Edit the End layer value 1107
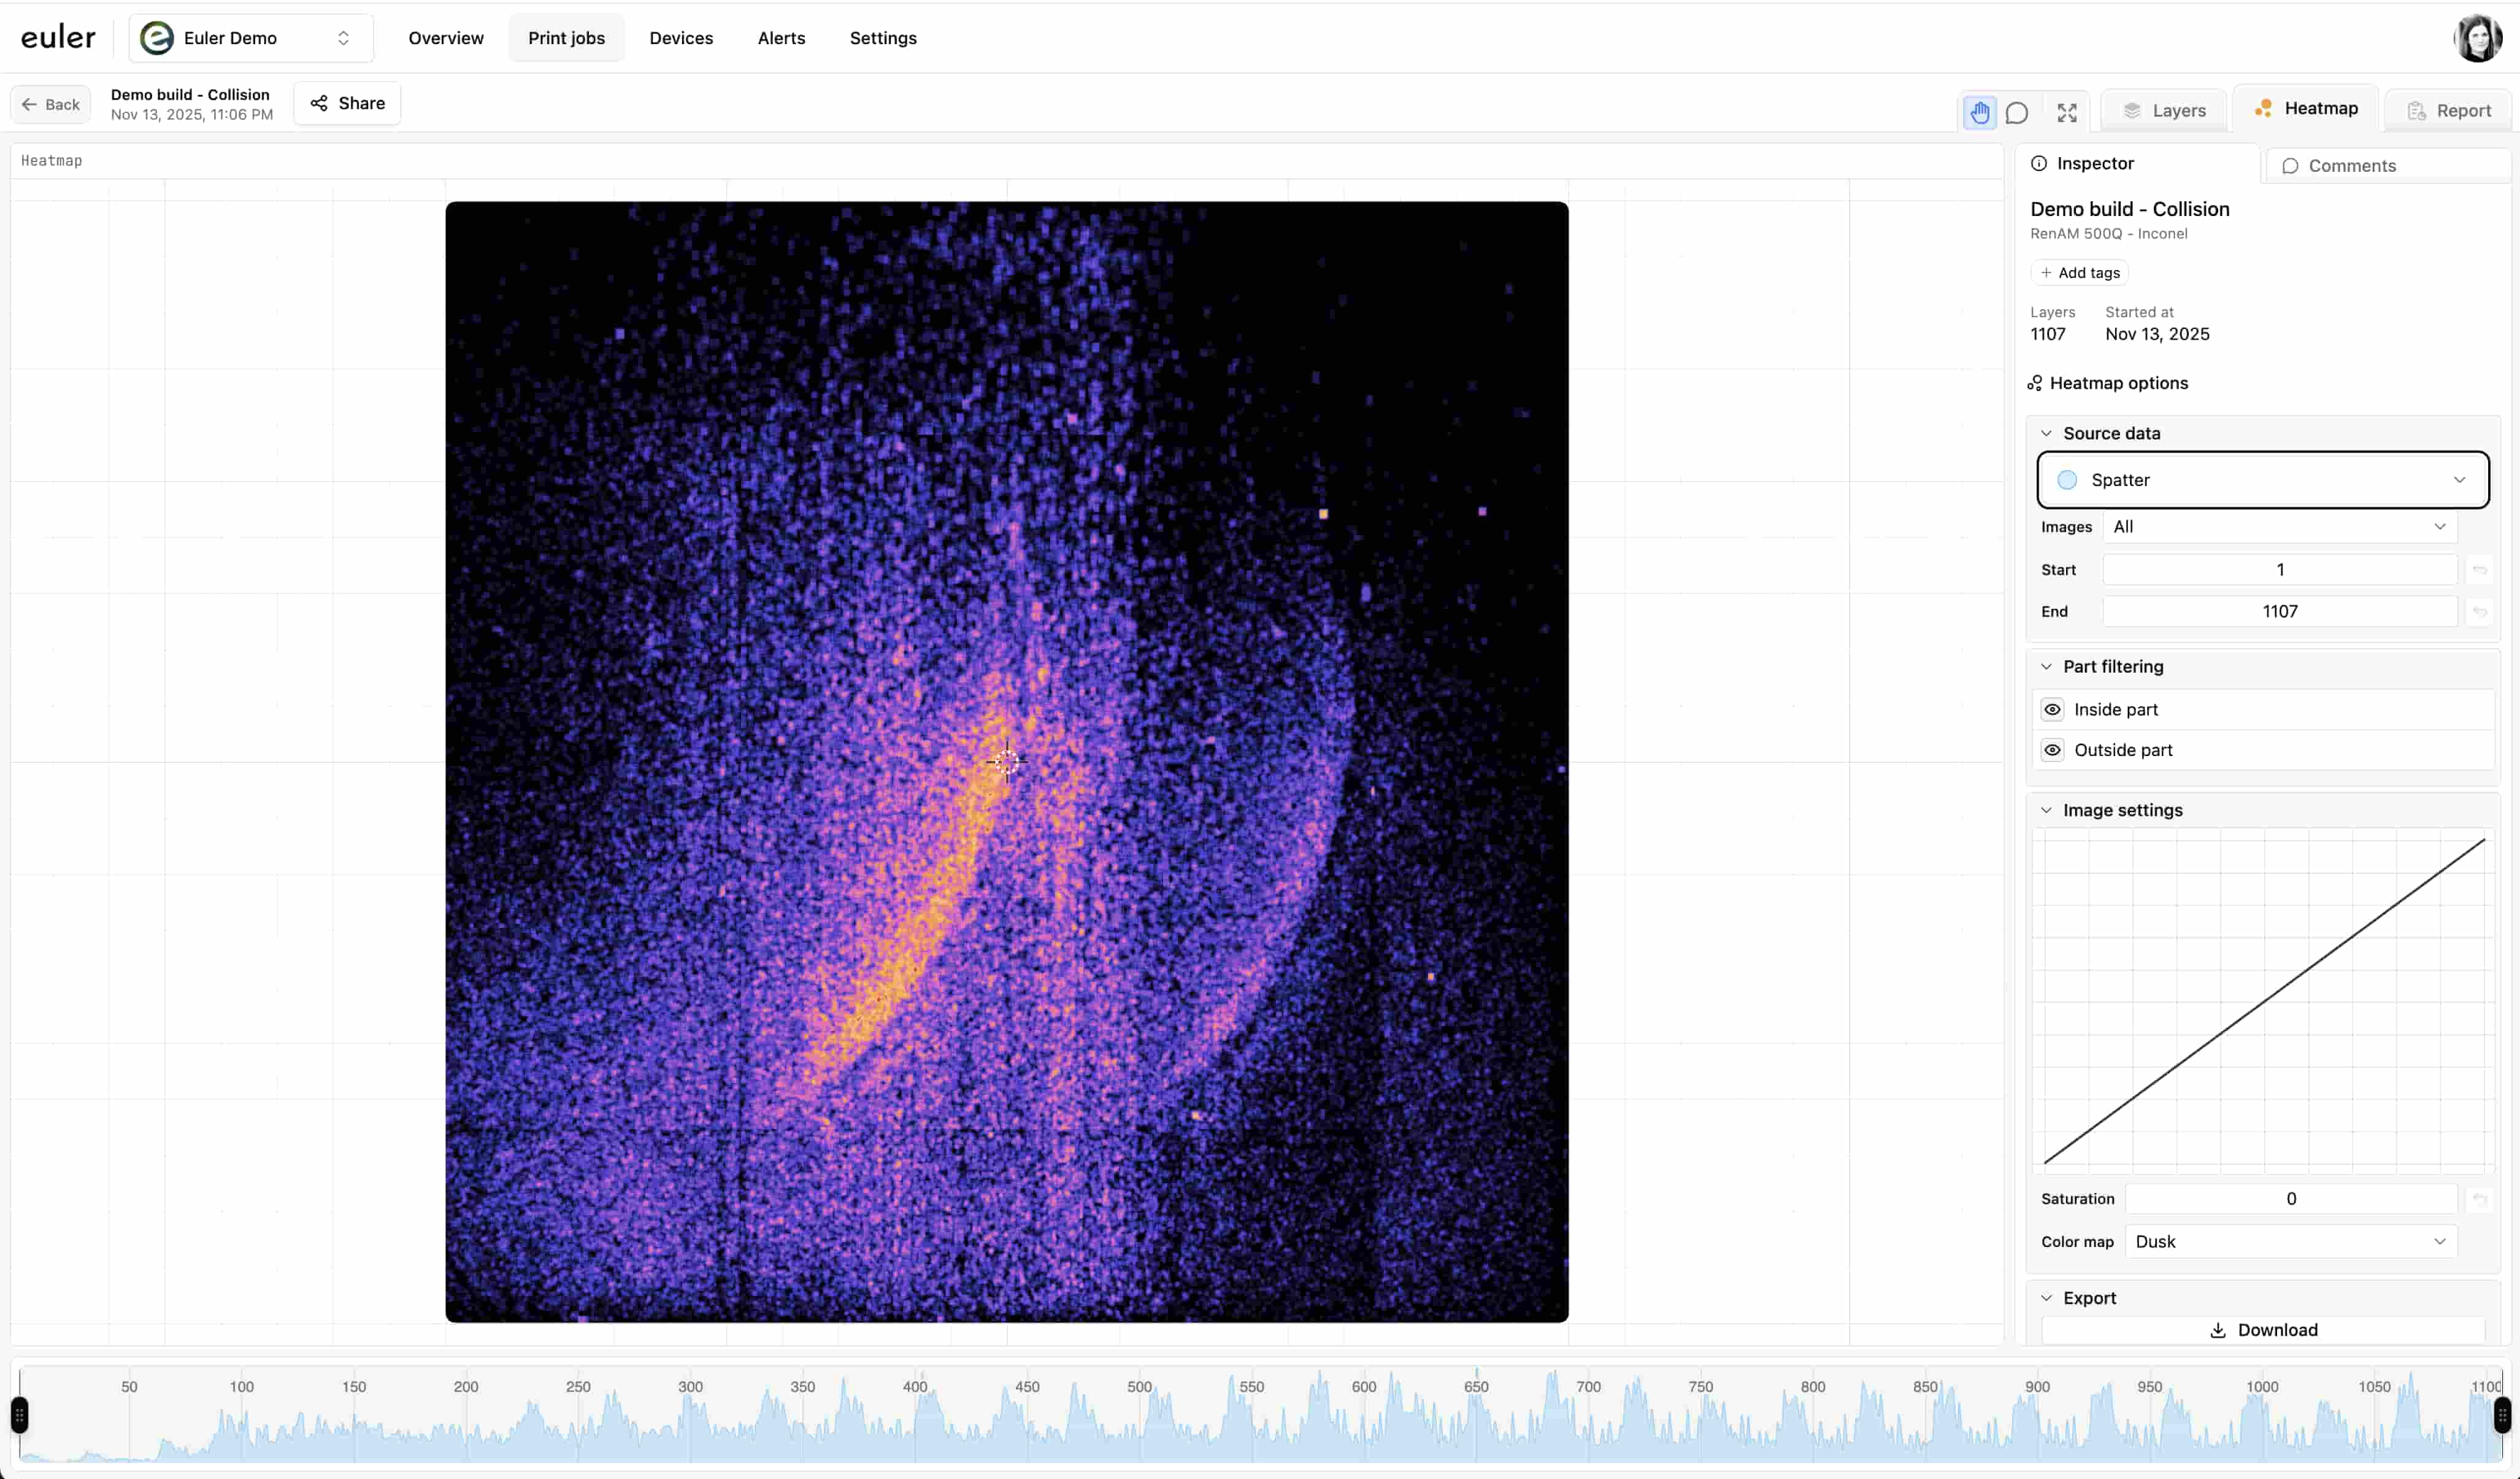The height and width of the screenshot is (1479, 2520). tap(2280, 611)
